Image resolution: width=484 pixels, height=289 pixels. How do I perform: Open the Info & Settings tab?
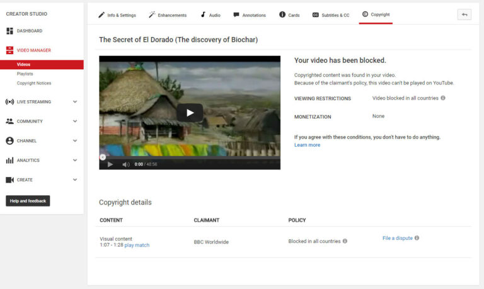[x=117, y=15]
